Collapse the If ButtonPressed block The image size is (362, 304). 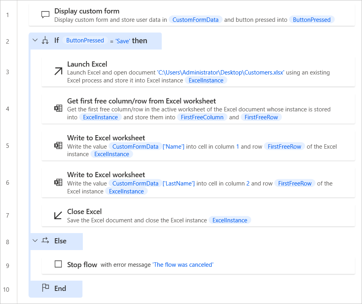click(35, 40)
